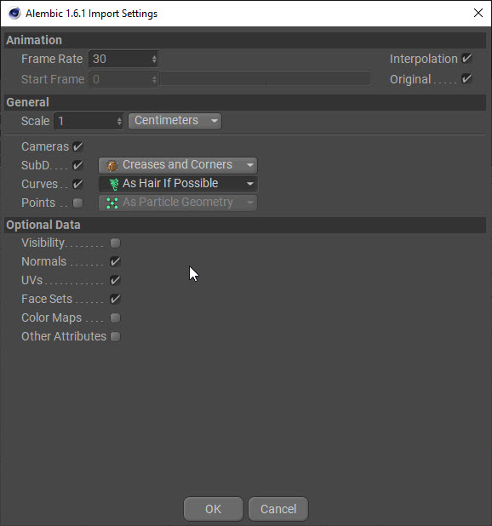
Task: Close the Alembic Import Settings window
Action: tap(478, 13)
